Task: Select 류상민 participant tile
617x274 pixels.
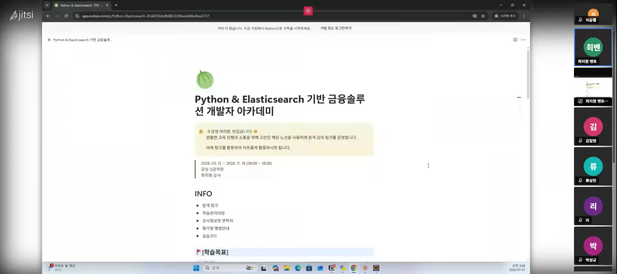Action: coord(593,167)
